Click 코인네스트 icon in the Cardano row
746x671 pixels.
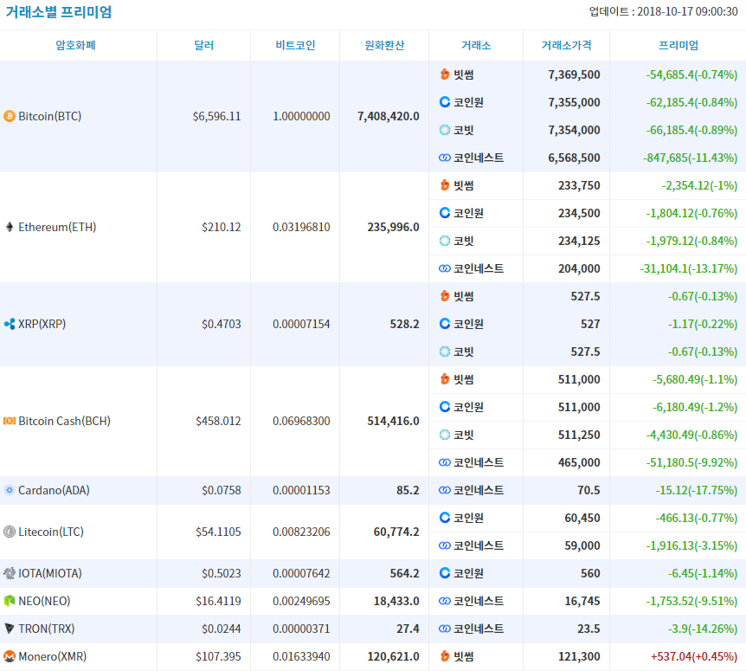(445, 490)
